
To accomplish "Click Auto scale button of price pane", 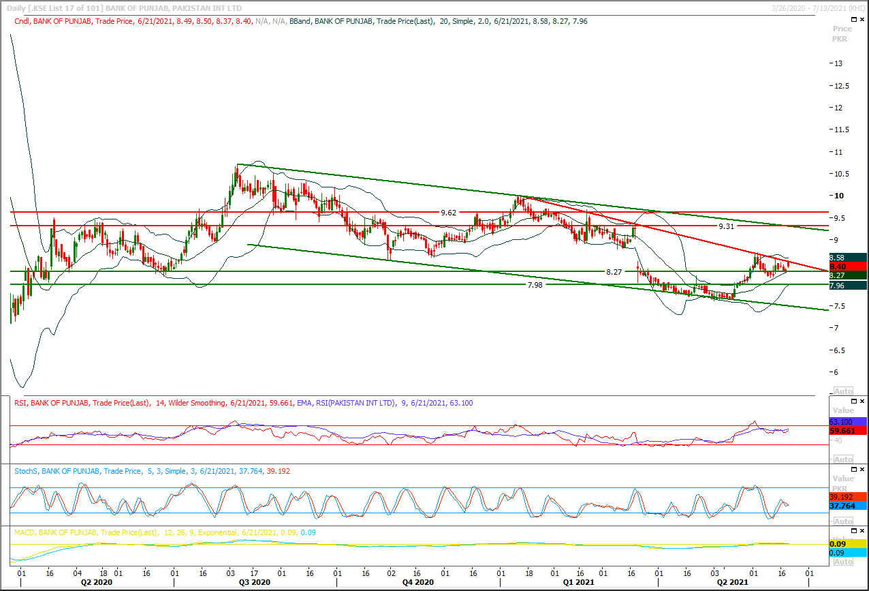I will click(x=843, y=391).
